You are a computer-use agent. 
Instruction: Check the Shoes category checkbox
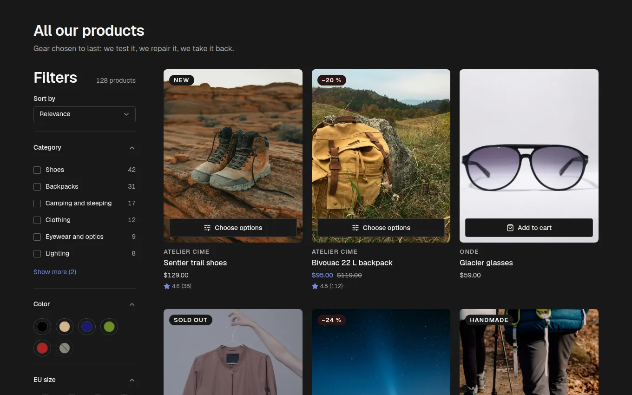(x=37, y=170)
